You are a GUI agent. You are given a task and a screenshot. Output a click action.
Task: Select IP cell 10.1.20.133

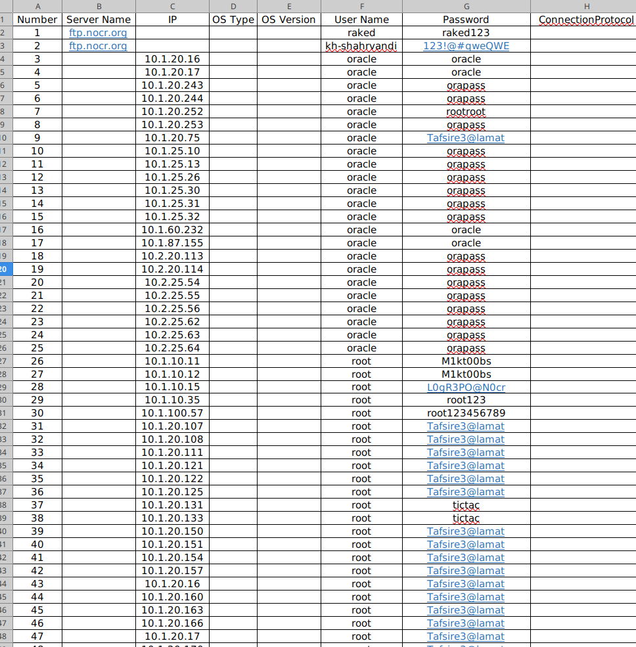[x=173, y=518]
